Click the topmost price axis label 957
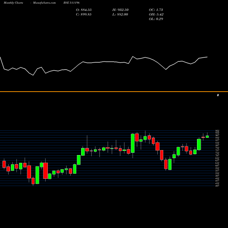The width and height of the screenshot is (228, 228). pos(218,130)
